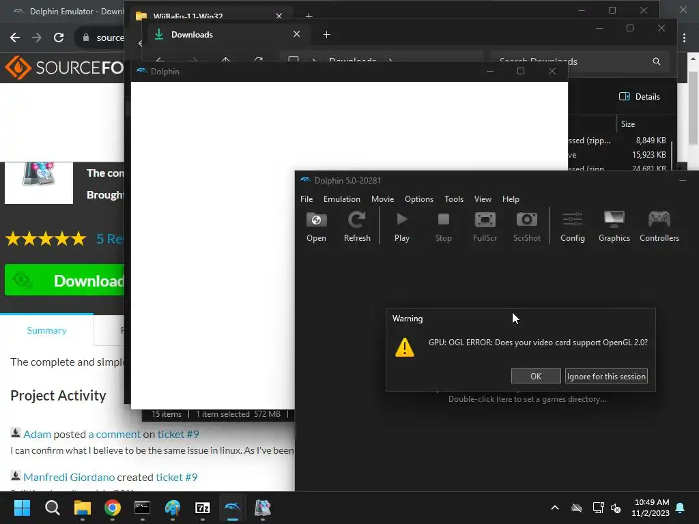The width and height of the screenshot is (699, 524).
Task: Click the Details pane button in Explorer
Action: pyautogui.click(x=639, y=97)
